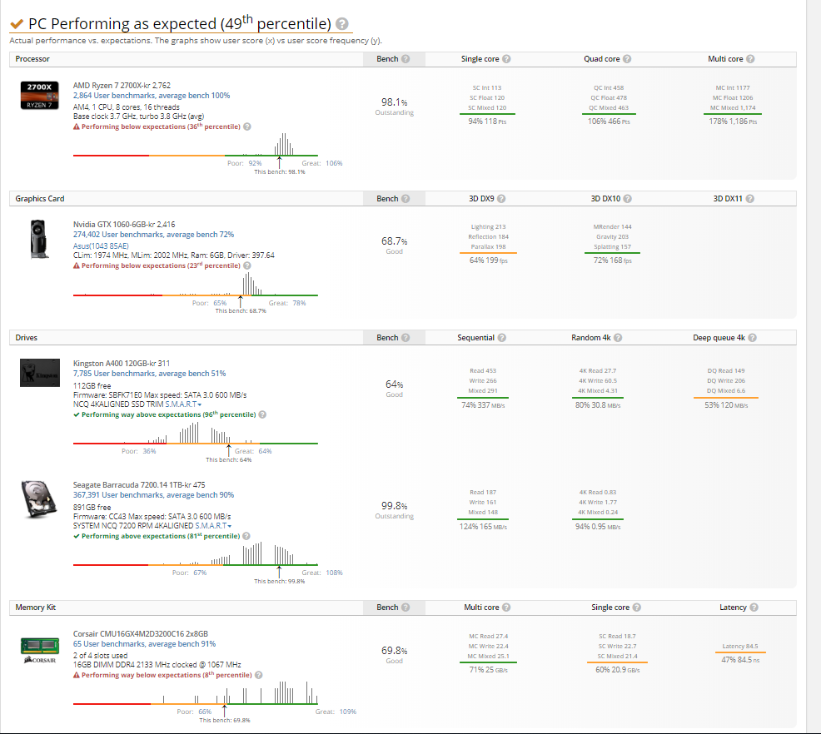Click help icon next to Processor Bench
Image resolution: width=821 pixels, height=734 pixels.
pos(406,59)
